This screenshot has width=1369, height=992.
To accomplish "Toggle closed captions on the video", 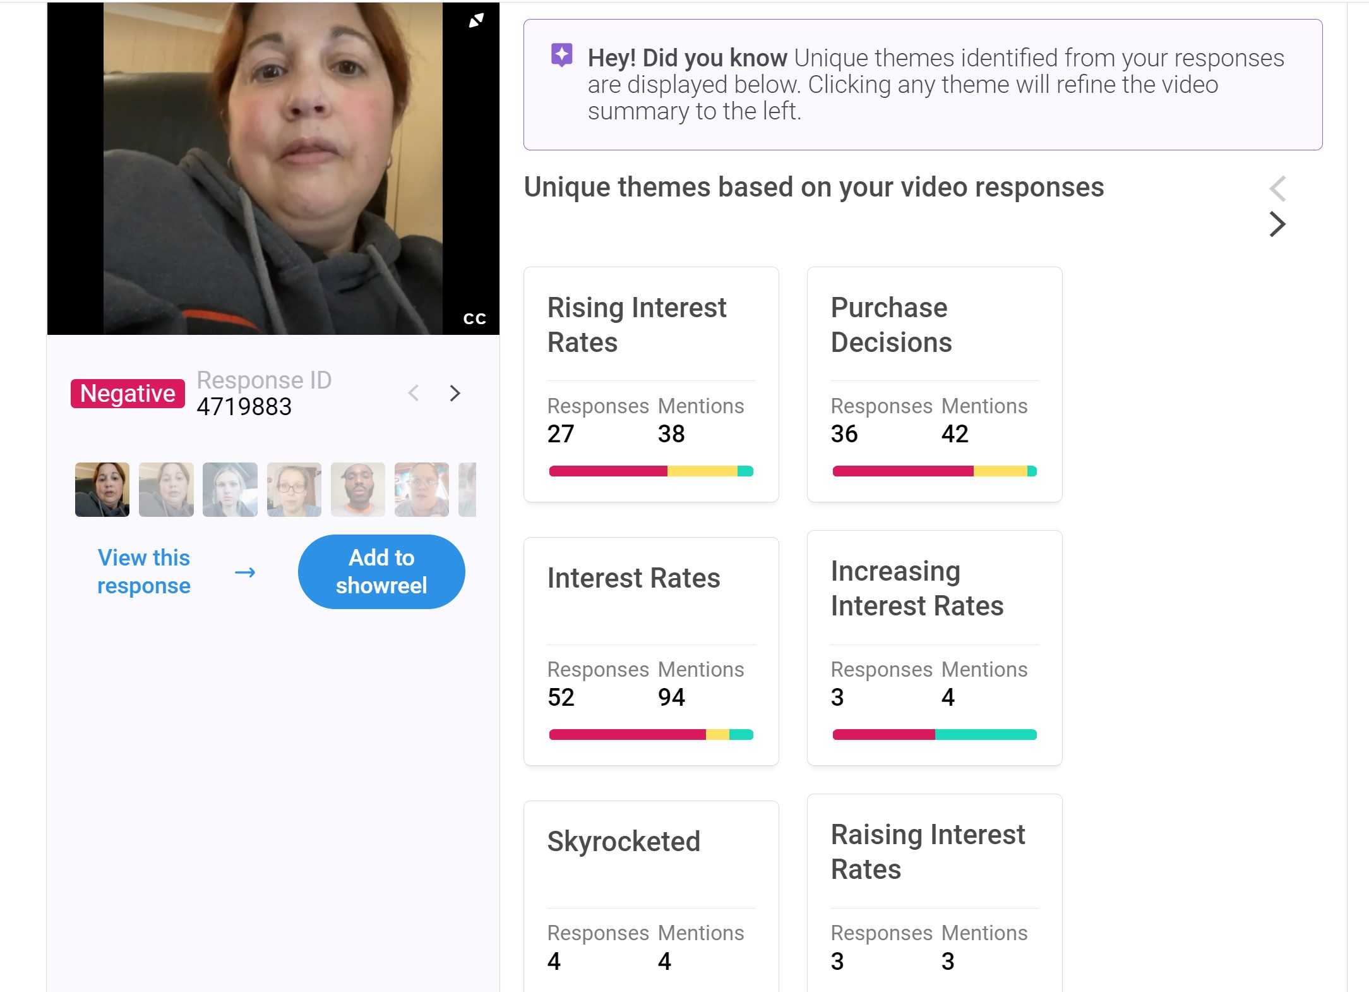I will (x=474, y=318).
